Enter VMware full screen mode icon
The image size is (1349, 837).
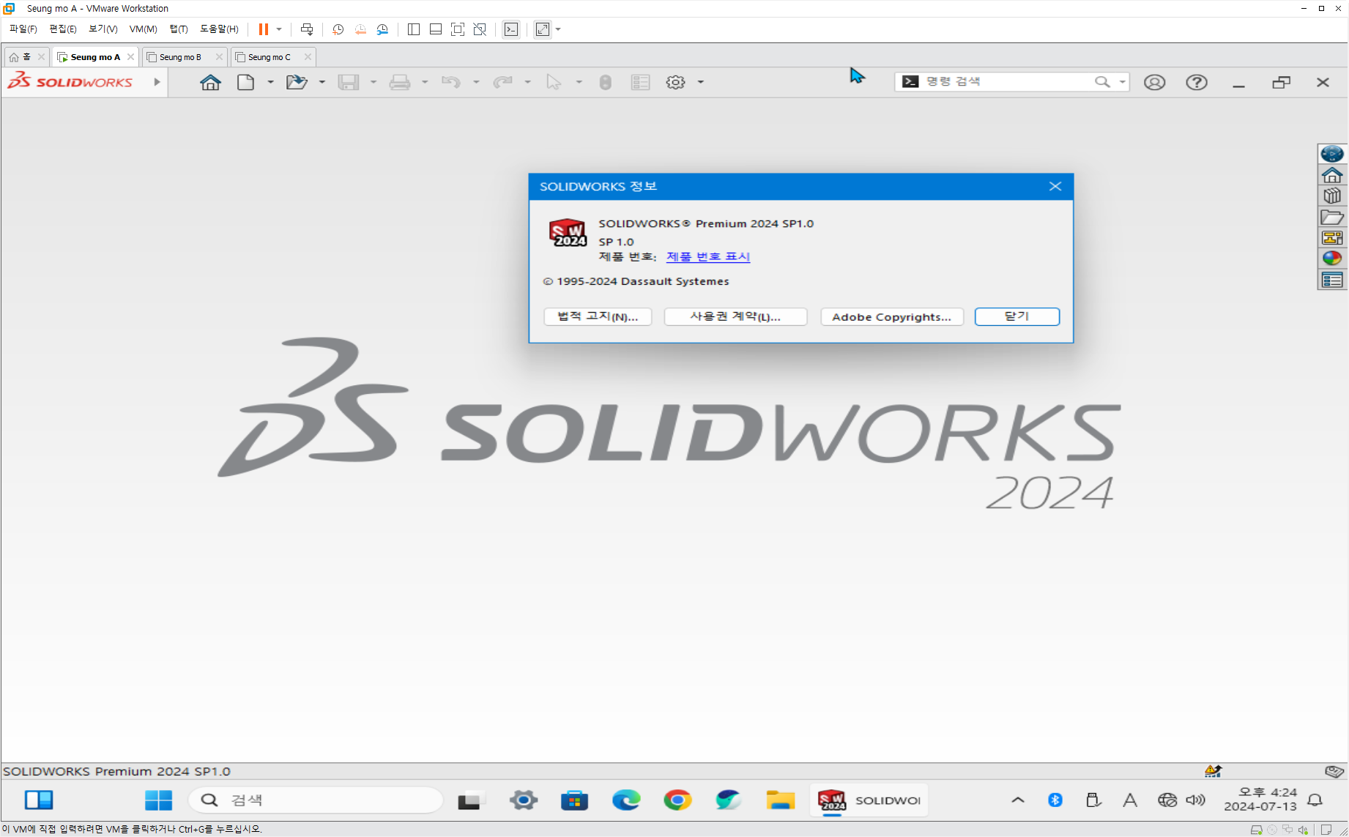[x=458, y=29]
